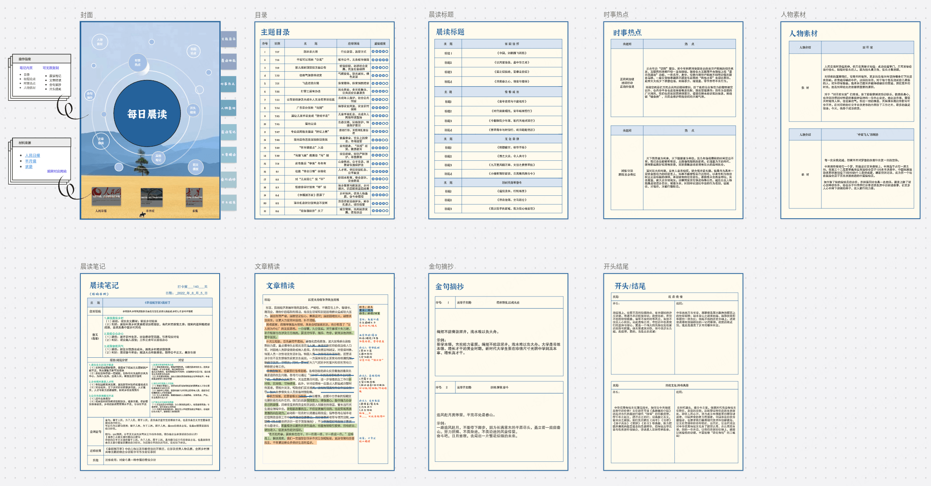Switch to the 晨读标题 side tab
The height and width of the screenshot is (486, 931).
click(x=228, y=61)
